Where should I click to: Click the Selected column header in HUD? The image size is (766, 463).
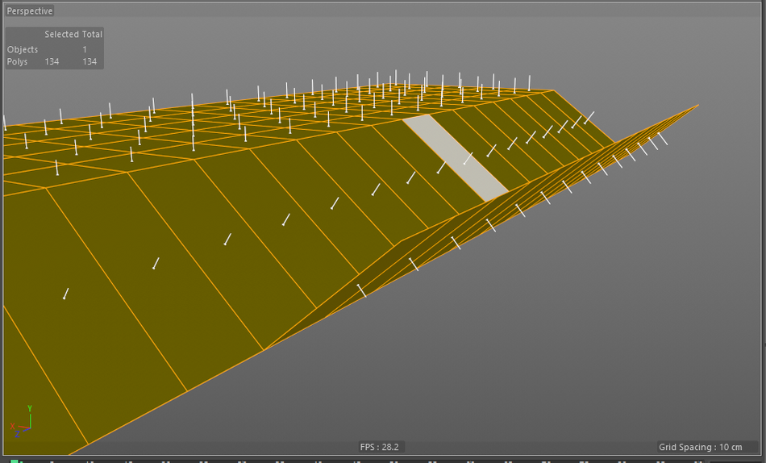(x=61, y=35)
